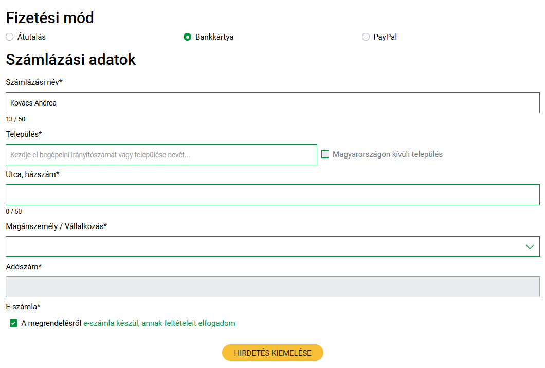Select the Átutalás payment radio button
The image size is (545, 368).
point(10,37)
